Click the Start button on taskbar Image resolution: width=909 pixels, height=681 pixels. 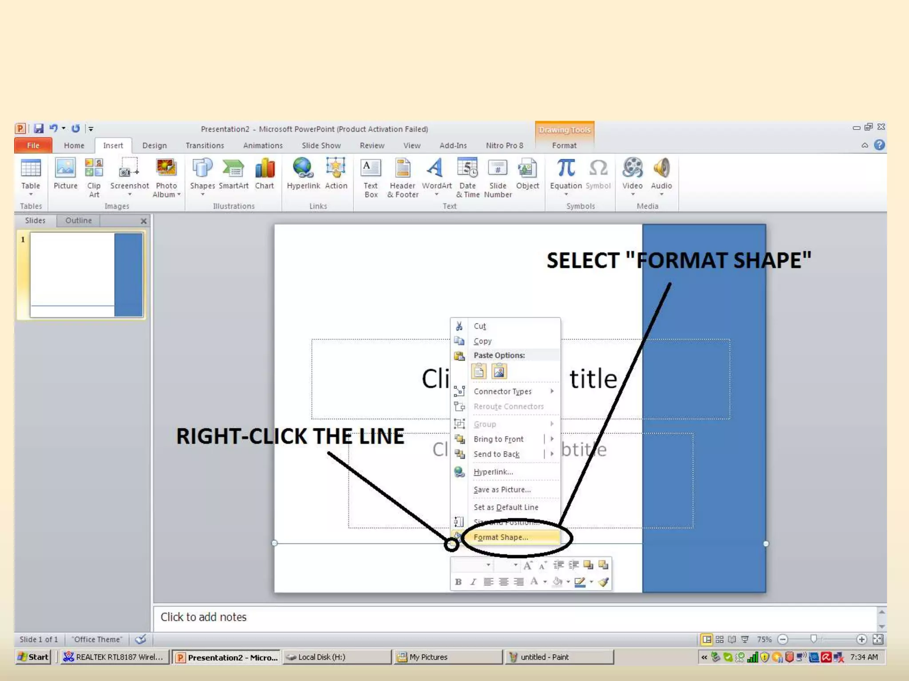[x=33, y=657]
